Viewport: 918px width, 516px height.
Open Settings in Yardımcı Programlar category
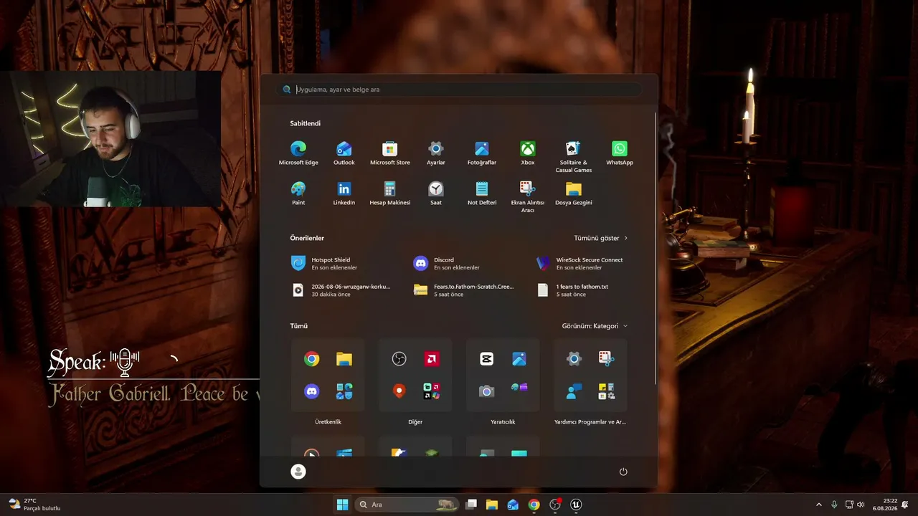tap(574, 359)
